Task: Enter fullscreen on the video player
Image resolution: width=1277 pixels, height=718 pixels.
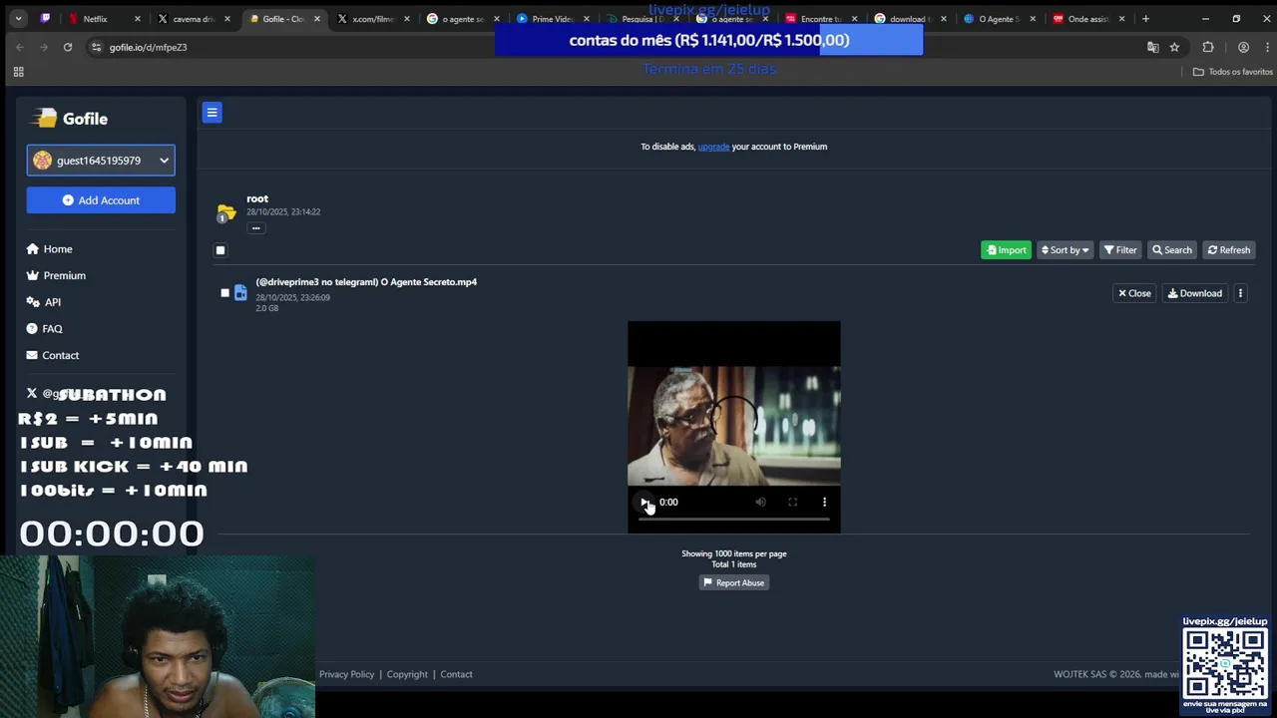Action: coord(792,503)
